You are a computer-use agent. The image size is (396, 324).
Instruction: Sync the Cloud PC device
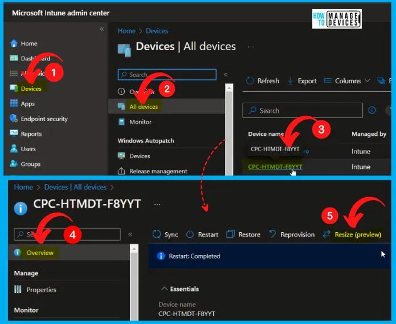click(165, 234)
